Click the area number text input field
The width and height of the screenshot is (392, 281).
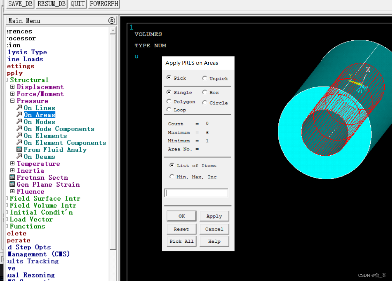pos(196,193)
